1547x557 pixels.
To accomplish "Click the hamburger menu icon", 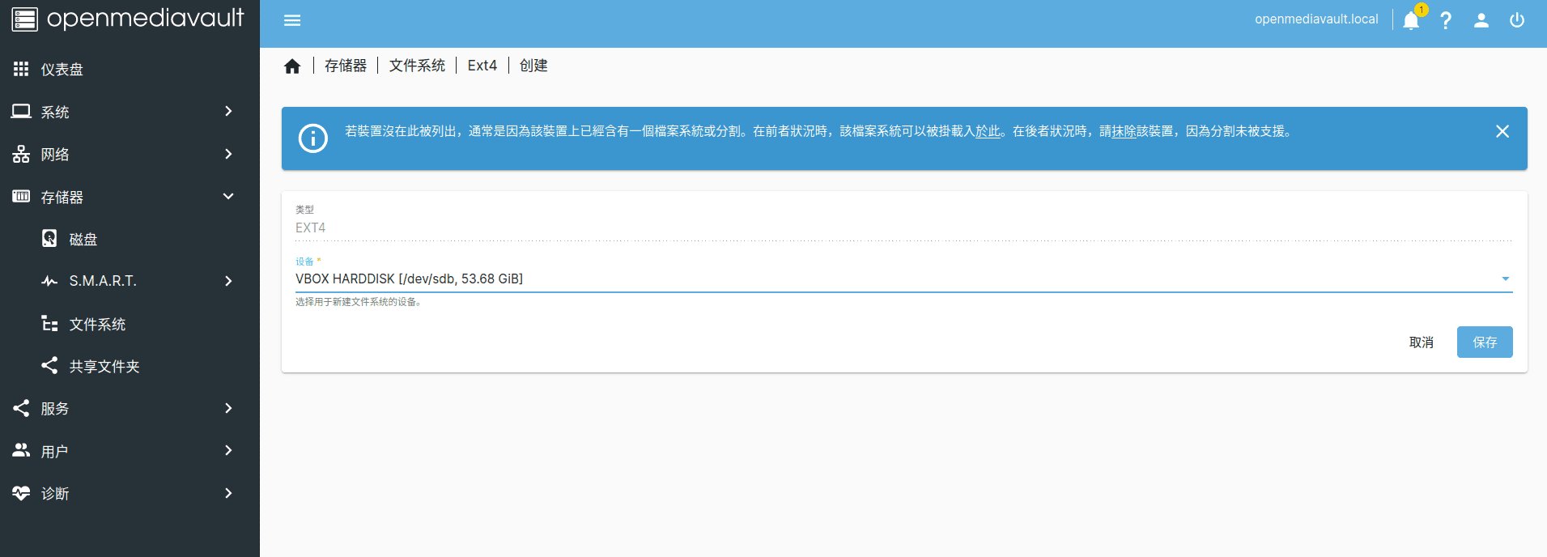I will click(x=292, y=20).
